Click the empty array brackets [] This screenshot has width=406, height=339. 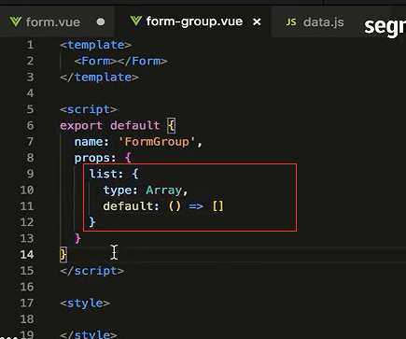[218, 206]
